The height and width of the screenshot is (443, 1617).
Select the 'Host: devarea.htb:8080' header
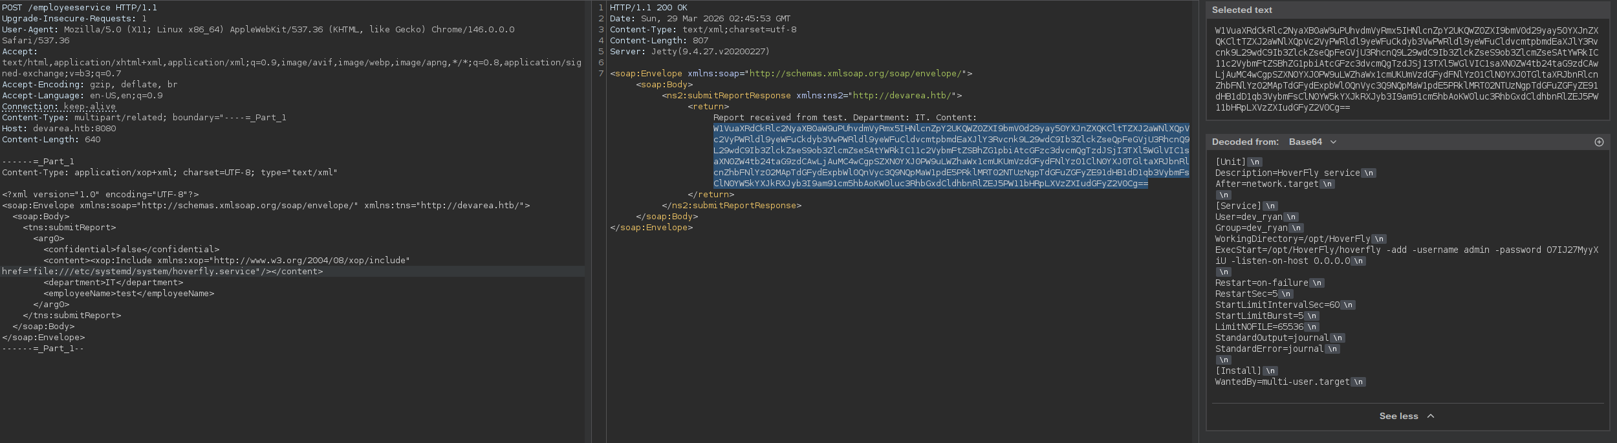point(59,129)
